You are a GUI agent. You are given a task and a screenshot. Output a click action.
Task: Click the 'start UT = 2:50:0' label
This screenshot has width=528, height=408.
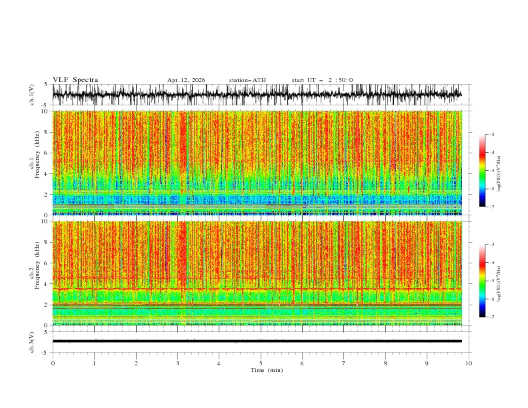point(322,80)
